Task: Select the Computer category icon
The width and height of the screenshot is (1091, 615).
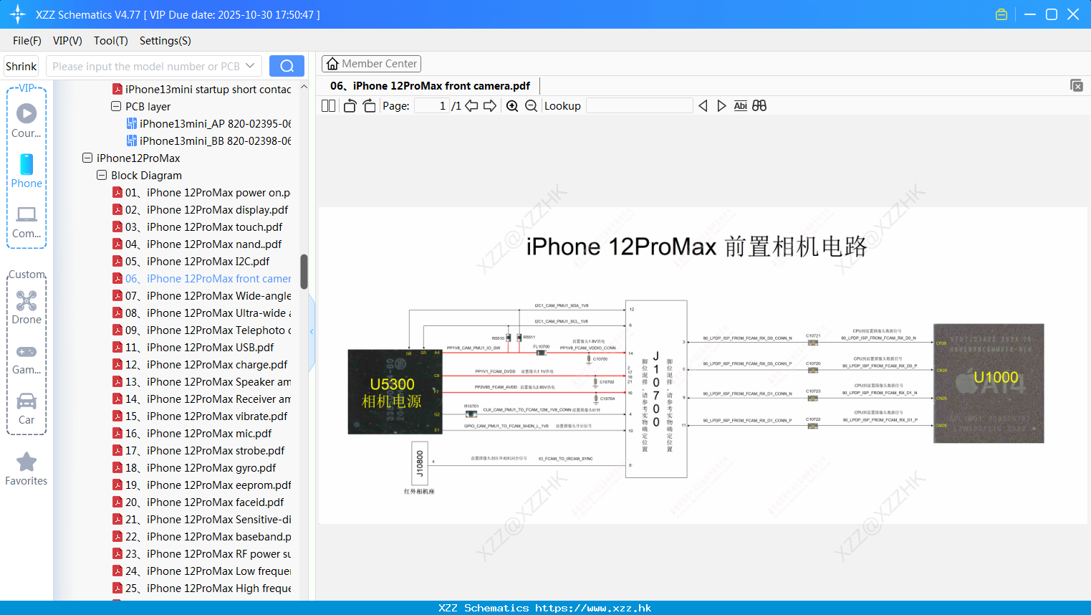Action: point(27,222)
